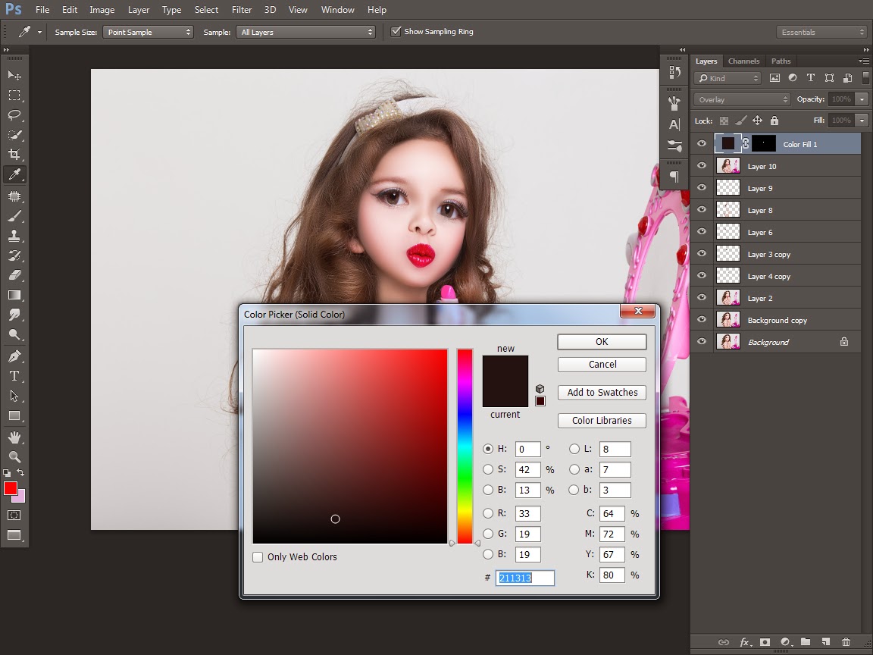Screen dimensions: 873x655
Task: Uncheck Show Sampling Ring option
Action: coord(396,32)
